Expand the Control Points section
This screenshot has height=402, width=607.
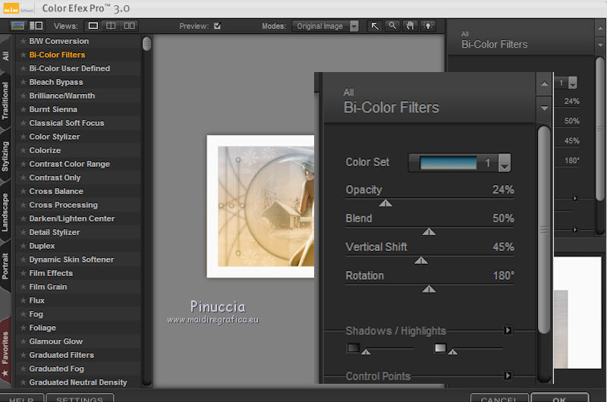pyautogui.click(x=508, y=375)
